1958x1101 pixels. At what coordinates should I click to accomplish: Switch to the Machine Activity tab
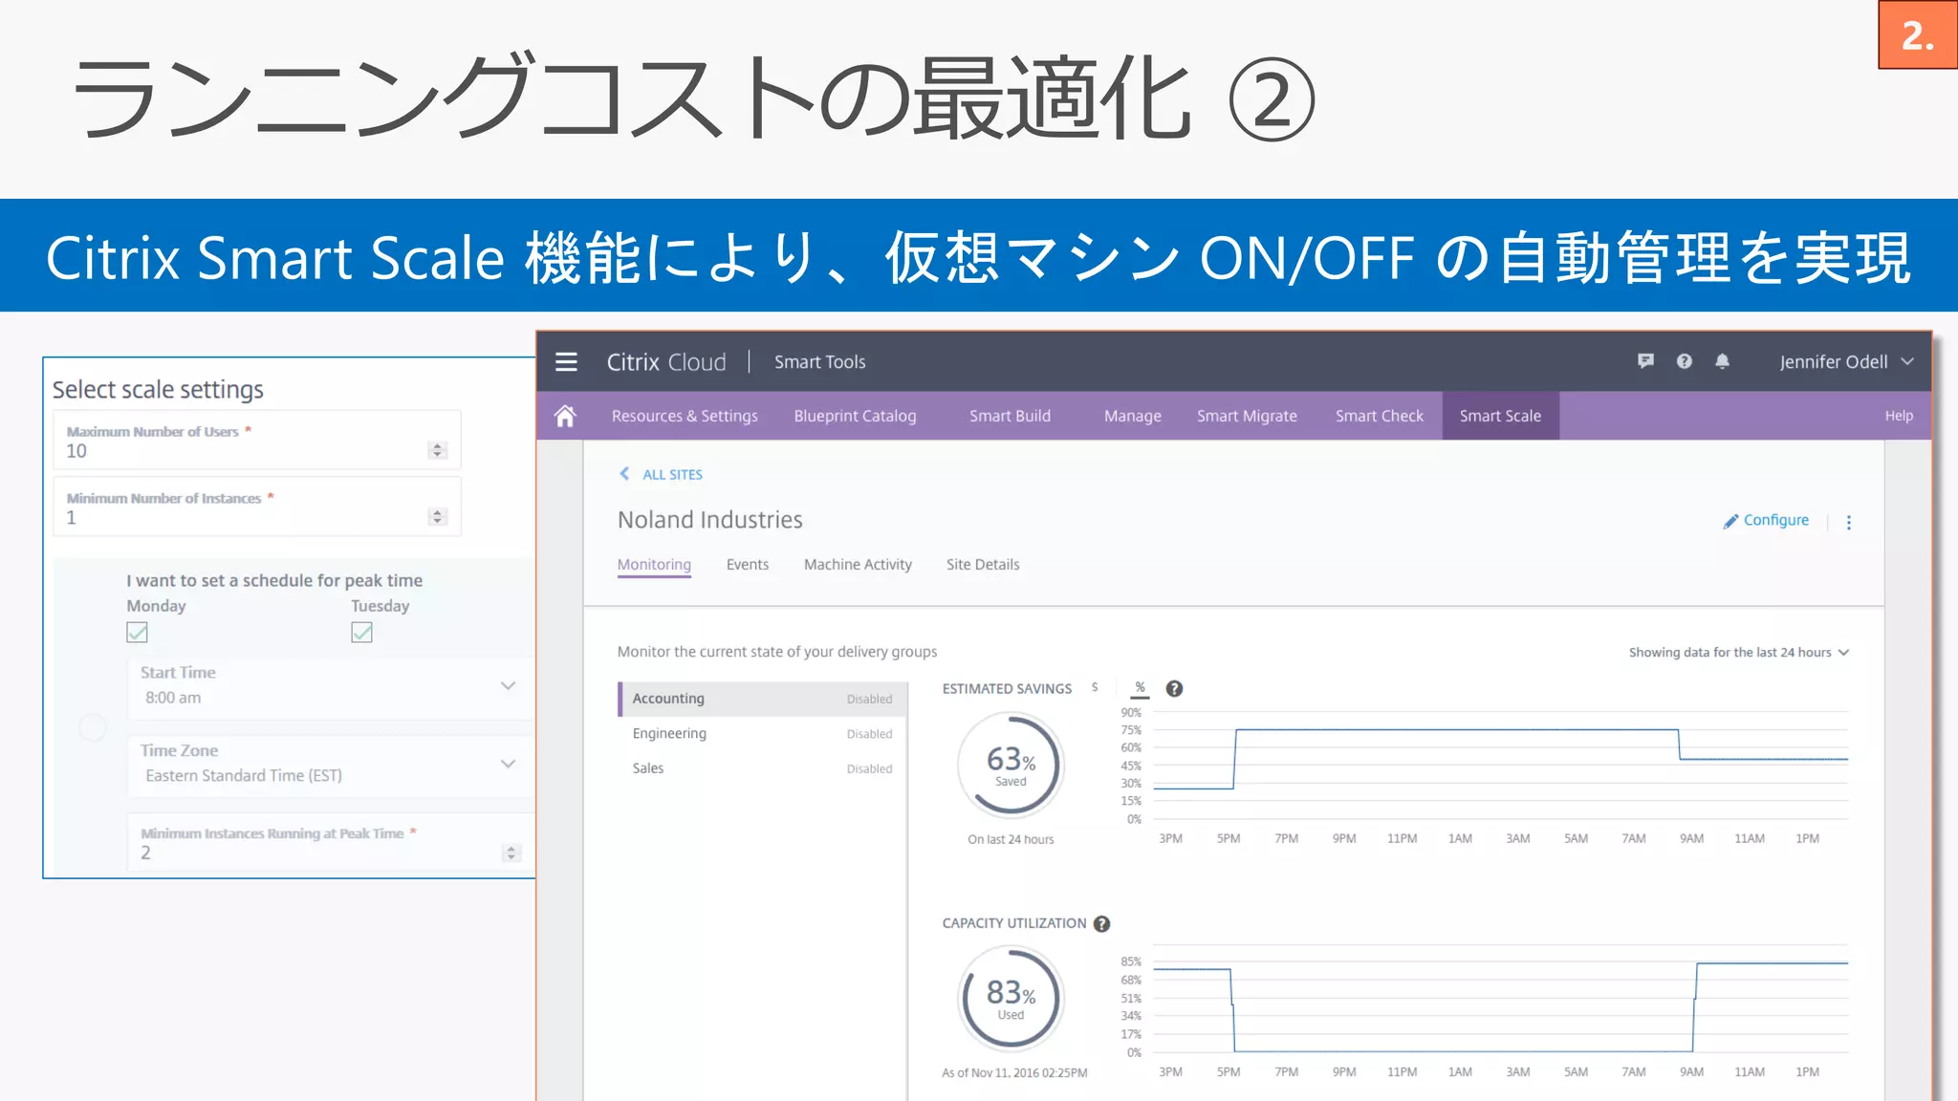point(858,565)
